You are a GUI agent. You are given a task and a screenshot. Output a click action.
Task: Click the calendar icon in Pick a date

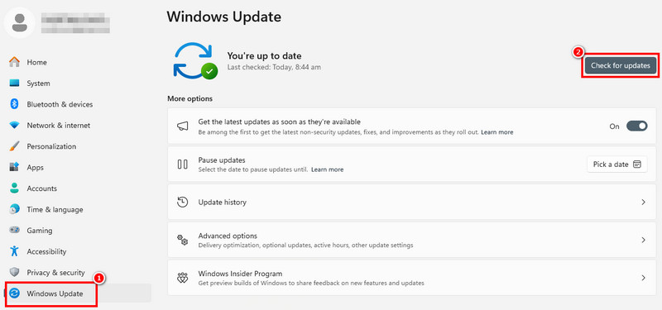637,164
